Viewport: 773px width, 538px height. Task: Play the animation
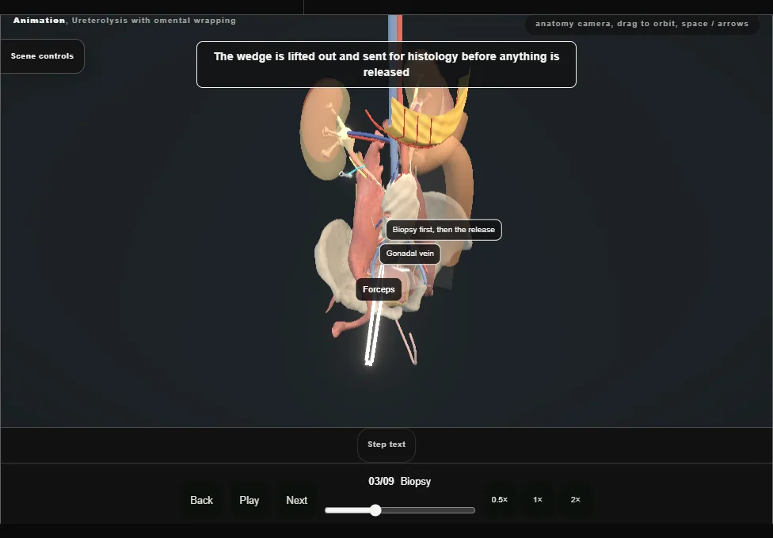(x=249, y=501)
